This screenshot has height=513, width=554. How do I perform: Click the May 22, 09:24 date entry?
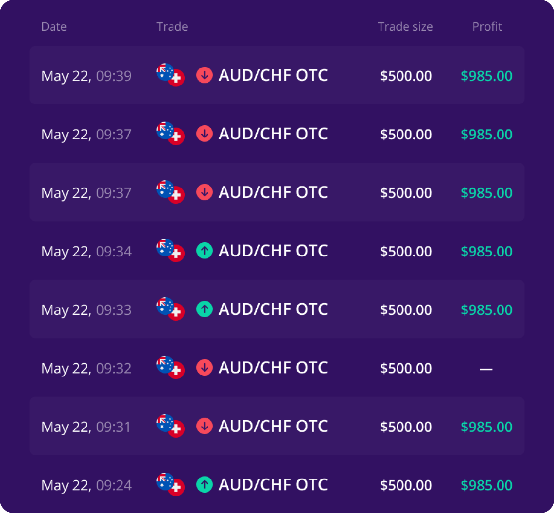(87, 485)
